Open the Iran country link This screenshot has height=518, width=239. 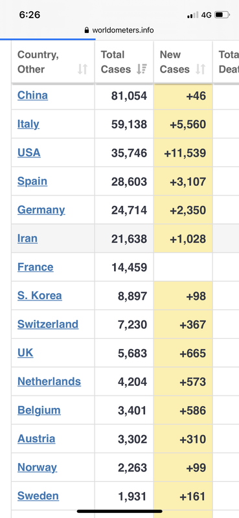[x=27, y=238]
